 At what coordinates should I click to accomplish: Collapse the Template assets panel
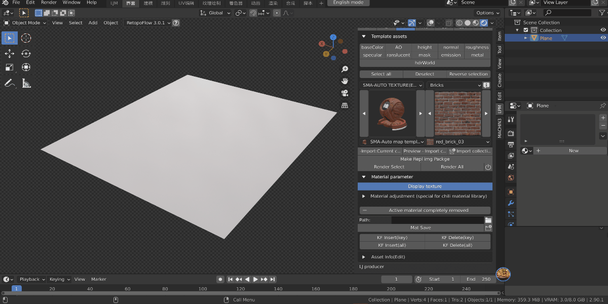click(x=364, y=36)
